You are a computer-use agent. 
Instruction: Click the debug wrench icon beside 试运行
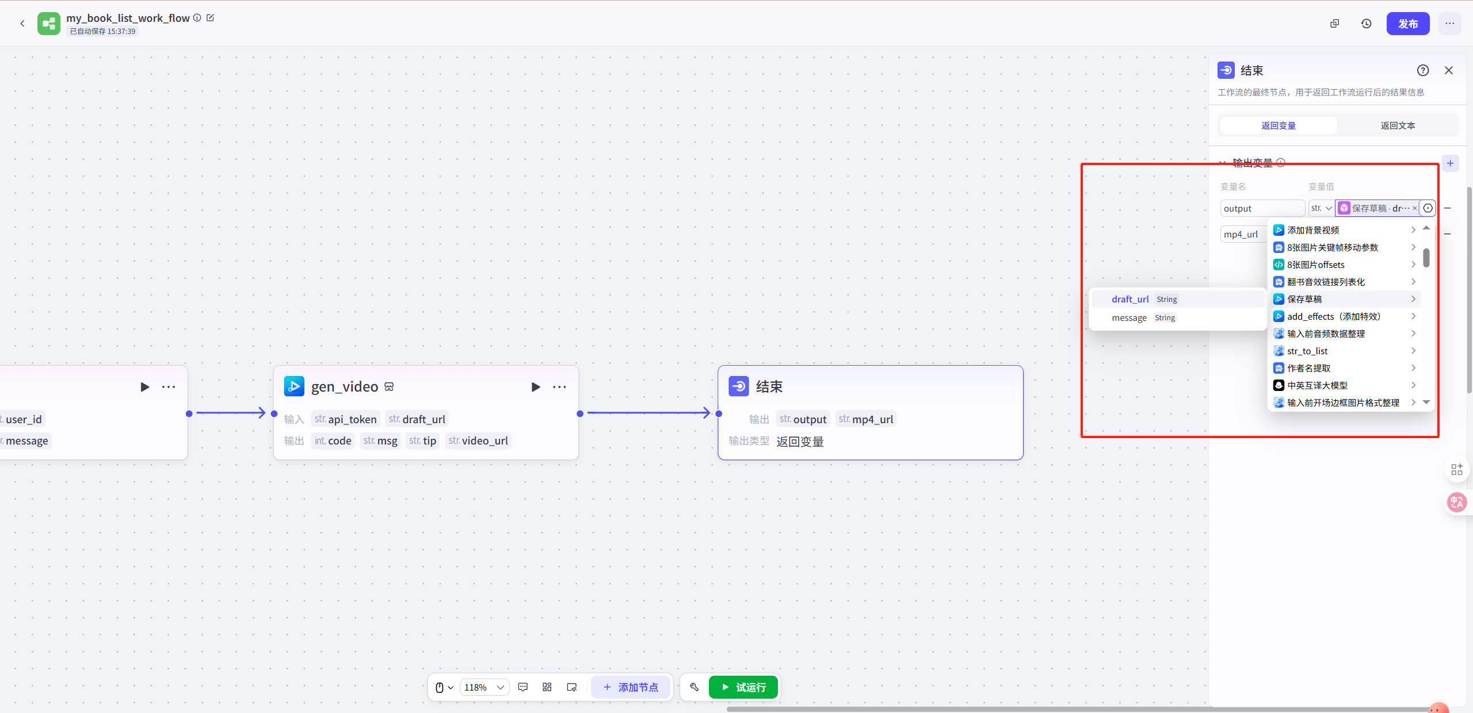click(x=694, y=687)
